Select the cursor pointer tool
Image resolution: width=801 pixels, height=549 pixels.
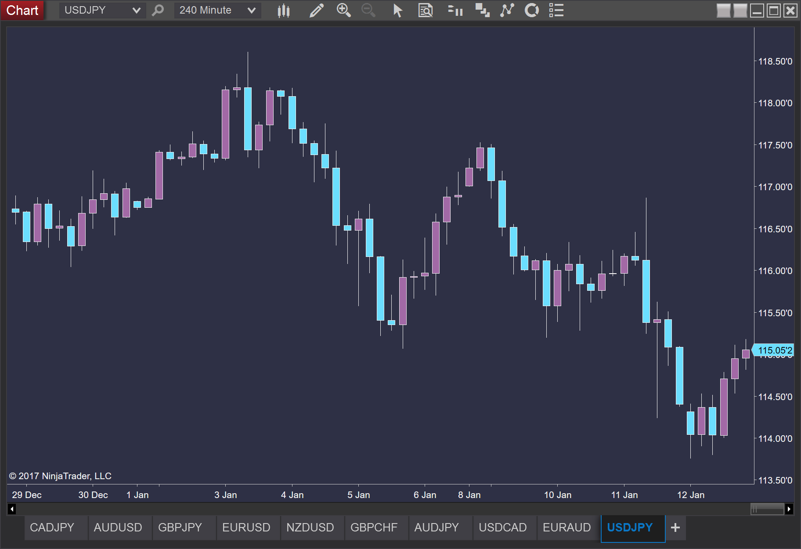pos(397,10)
